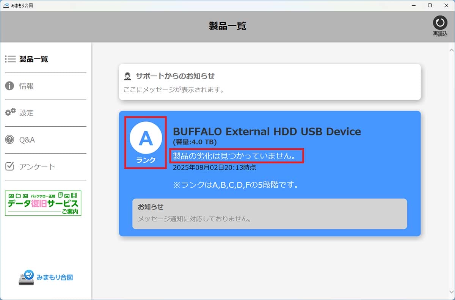Click the ランクはA,B,C,D,Fの5段階 note
455x300 pixels.
click(x=236, y=185)
